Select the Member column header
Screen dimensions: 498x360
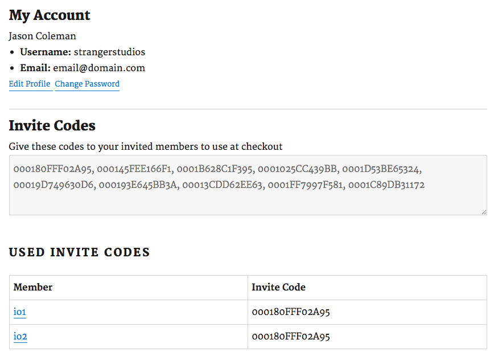click(x=128, y=288)
